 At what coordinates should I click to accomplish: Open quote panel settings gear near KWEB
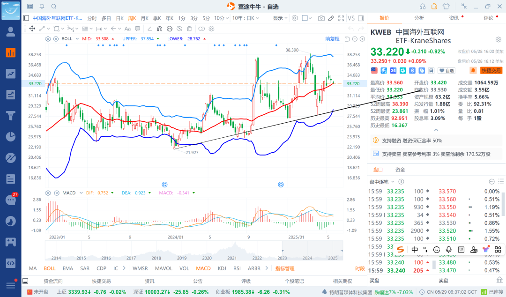[x=498, y=39]
